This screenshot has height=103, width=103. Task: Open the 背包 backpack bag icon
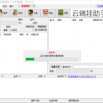(18, 13)
